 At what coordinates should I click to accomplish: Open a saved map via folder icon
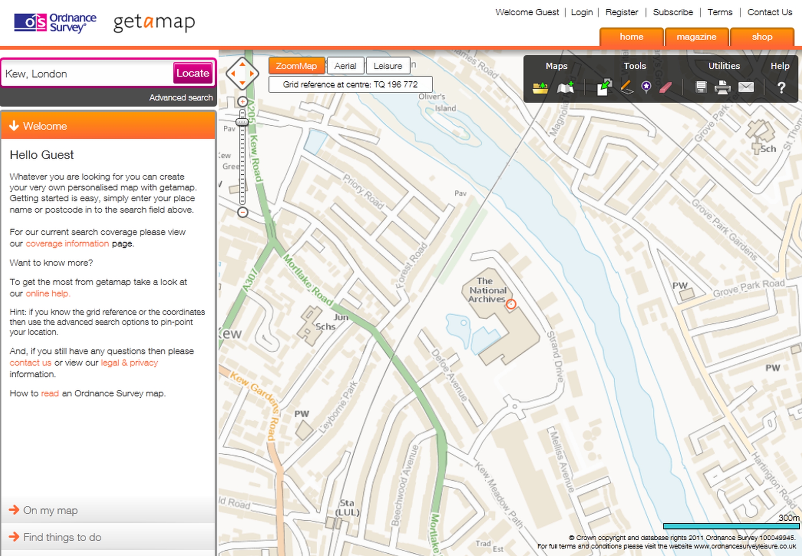click(540, 88)
